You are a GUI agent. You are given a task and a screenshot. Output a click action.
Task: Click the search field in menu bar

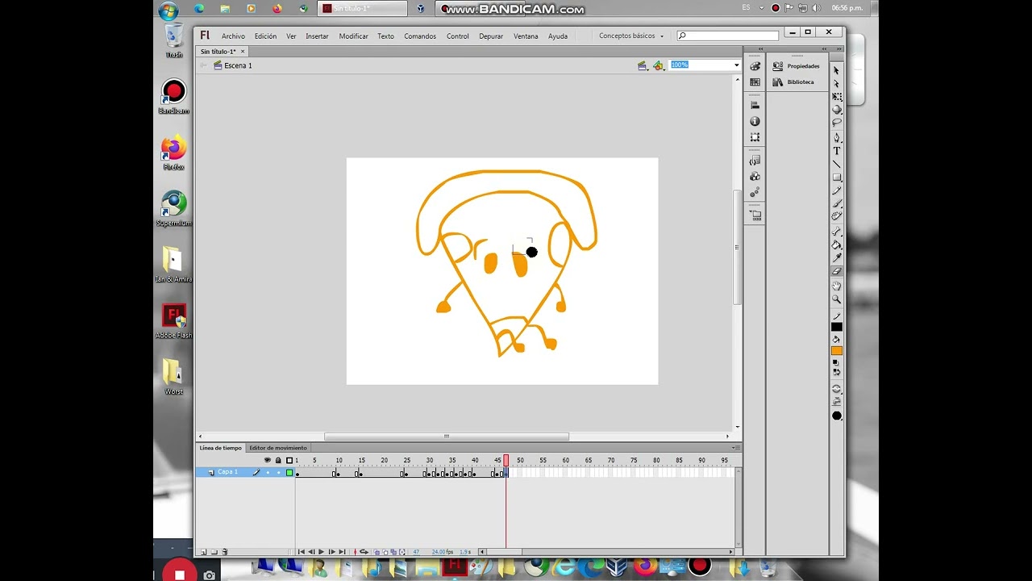pos(728,36)
